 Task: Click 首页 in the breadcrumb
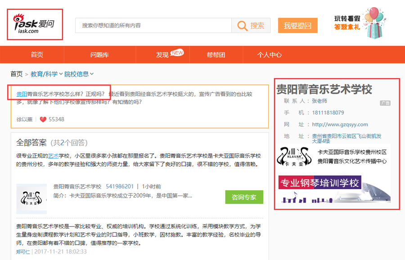pos(17,74)
